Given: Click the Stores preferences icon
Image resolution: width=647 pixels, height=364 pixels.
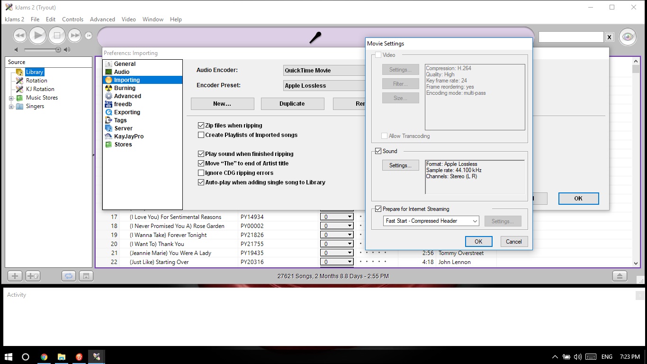Looking at the screenshot, I should click(x=109, y=145).
